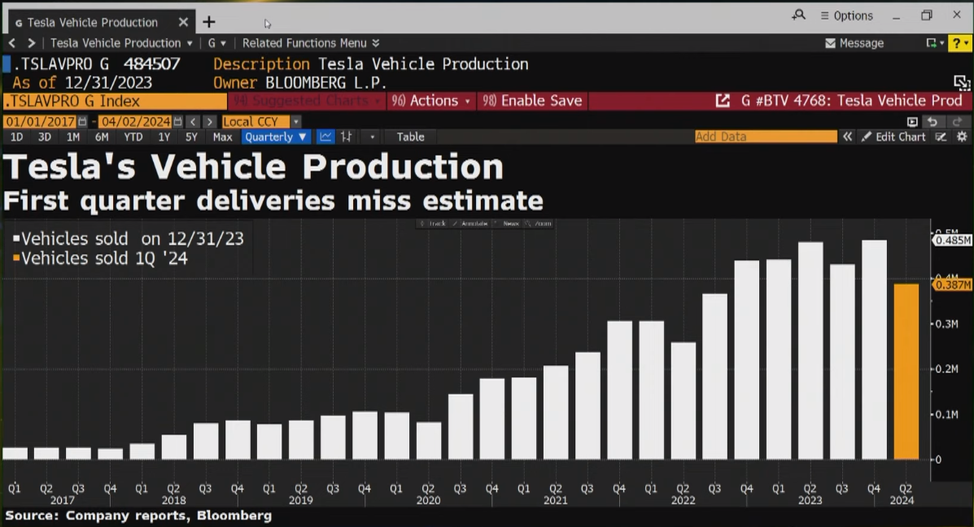The height and width of the screenshot is (527, 974).
Task: Click the annotate edit icon beside Edit Chart
Action: 941,137
